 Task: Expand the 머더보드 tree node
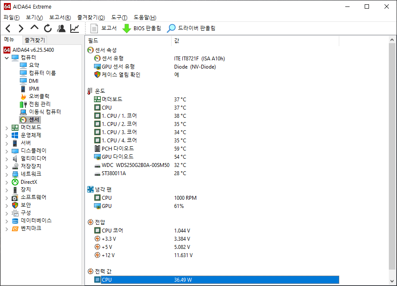click(x=6, y=128)
